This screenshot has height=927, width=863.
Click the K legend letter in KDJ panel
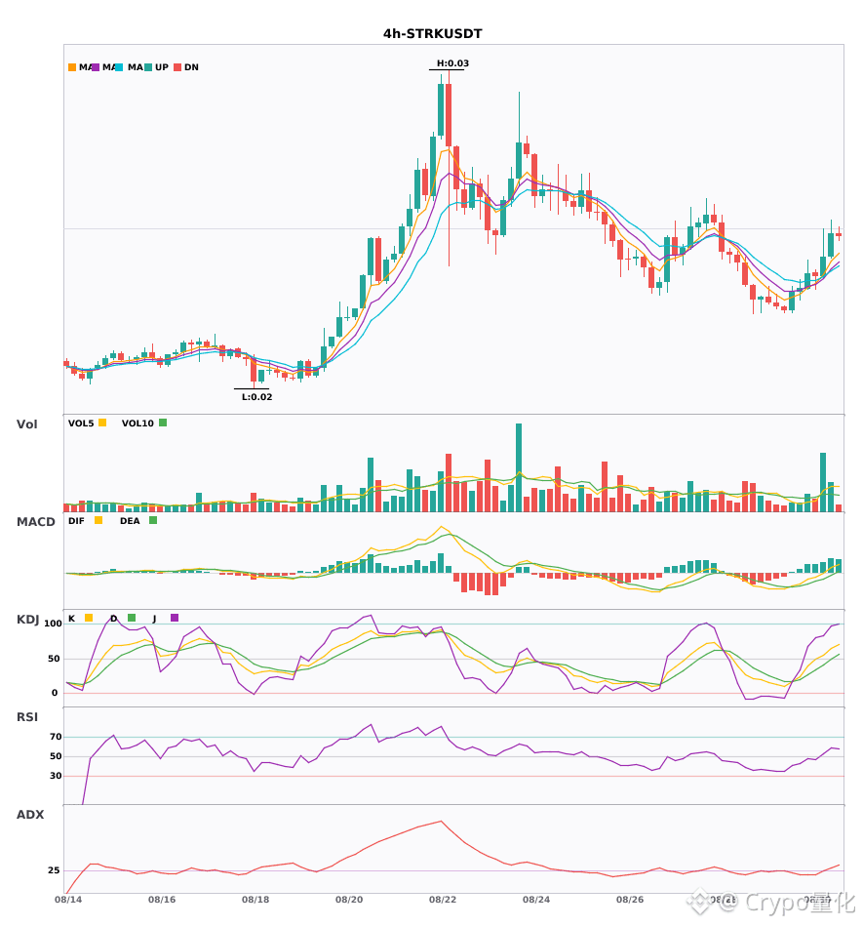click(x=71, y=619)
